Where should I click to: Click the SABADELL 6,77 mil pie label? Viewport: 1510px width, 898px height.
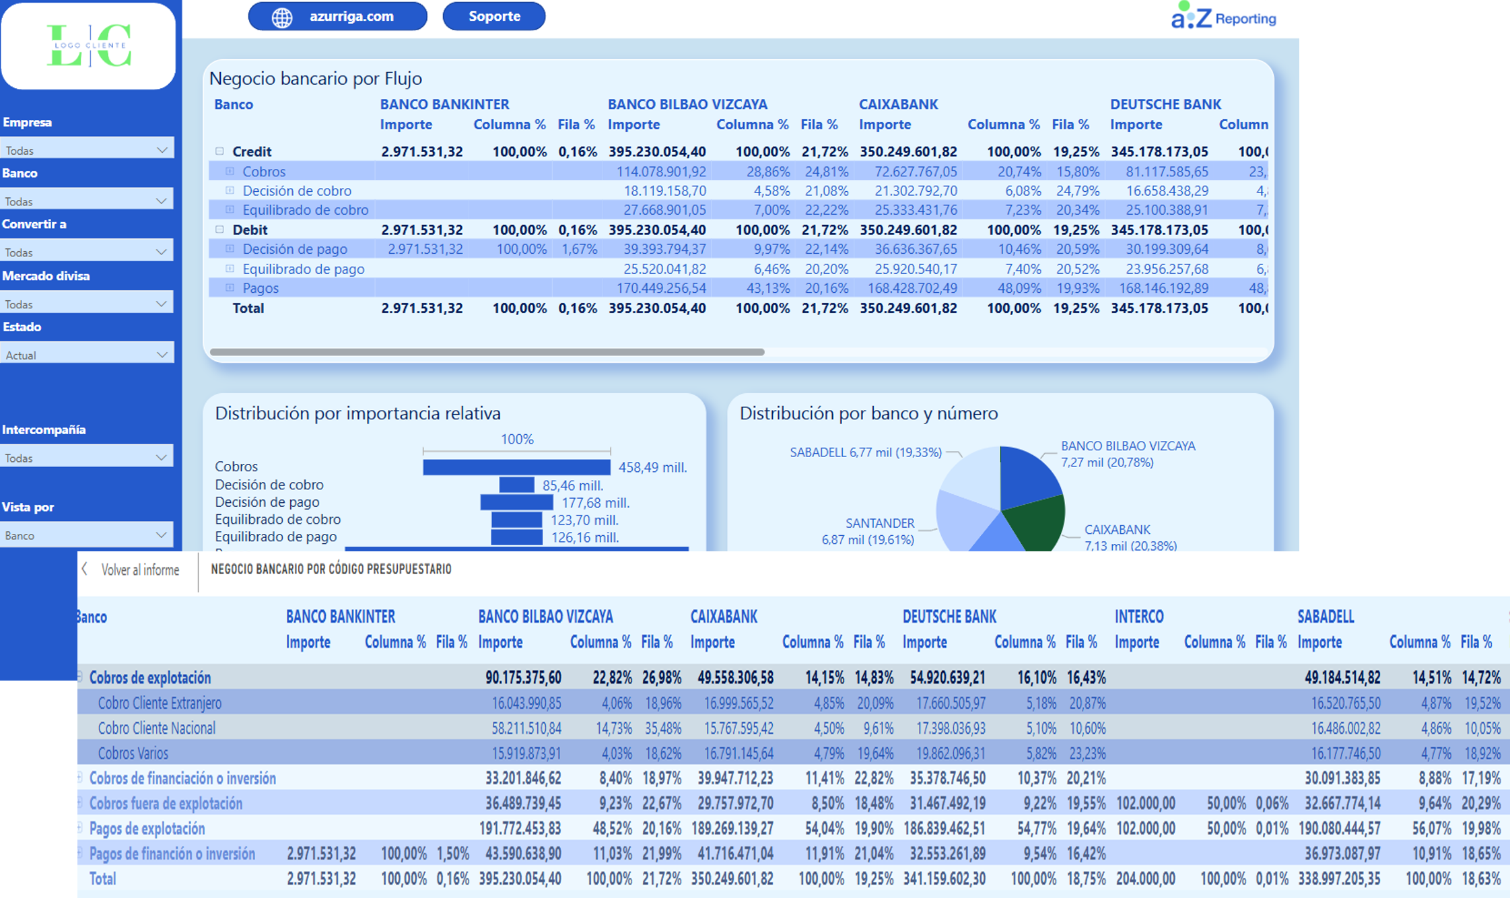[x=866, y=452]
